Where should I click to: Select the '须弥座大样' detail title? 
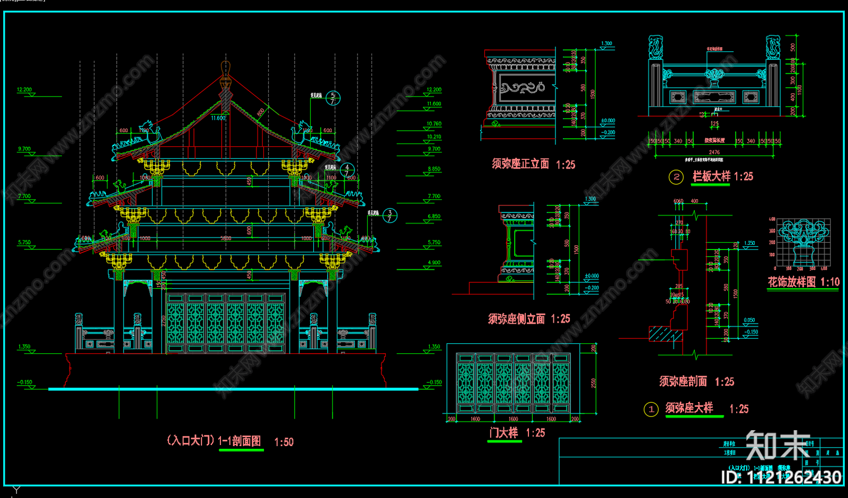[x=690, y=407]
